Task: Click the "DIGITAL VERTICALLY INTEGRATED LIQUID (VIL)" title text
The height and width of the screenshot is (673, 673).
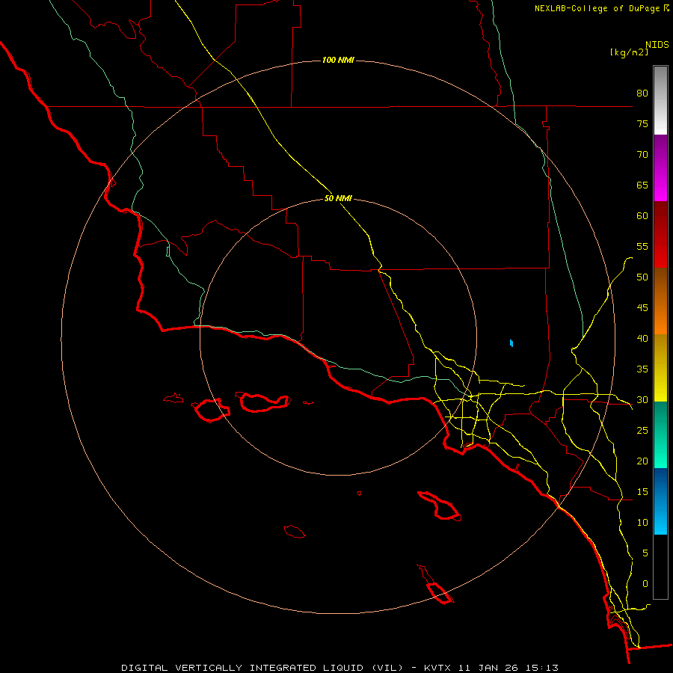Action: pos(262,668)
